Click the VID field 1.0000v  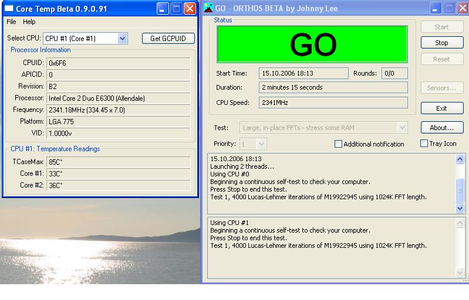tap(119, 133)
